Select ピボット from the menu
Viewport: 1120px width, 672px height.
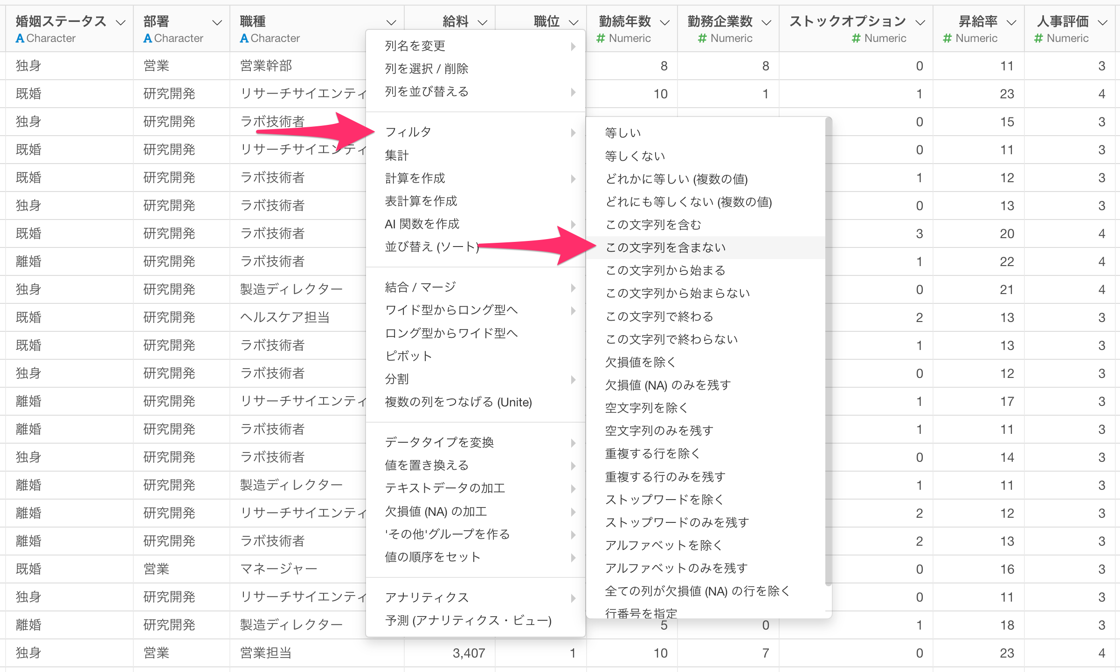point(408,356)
